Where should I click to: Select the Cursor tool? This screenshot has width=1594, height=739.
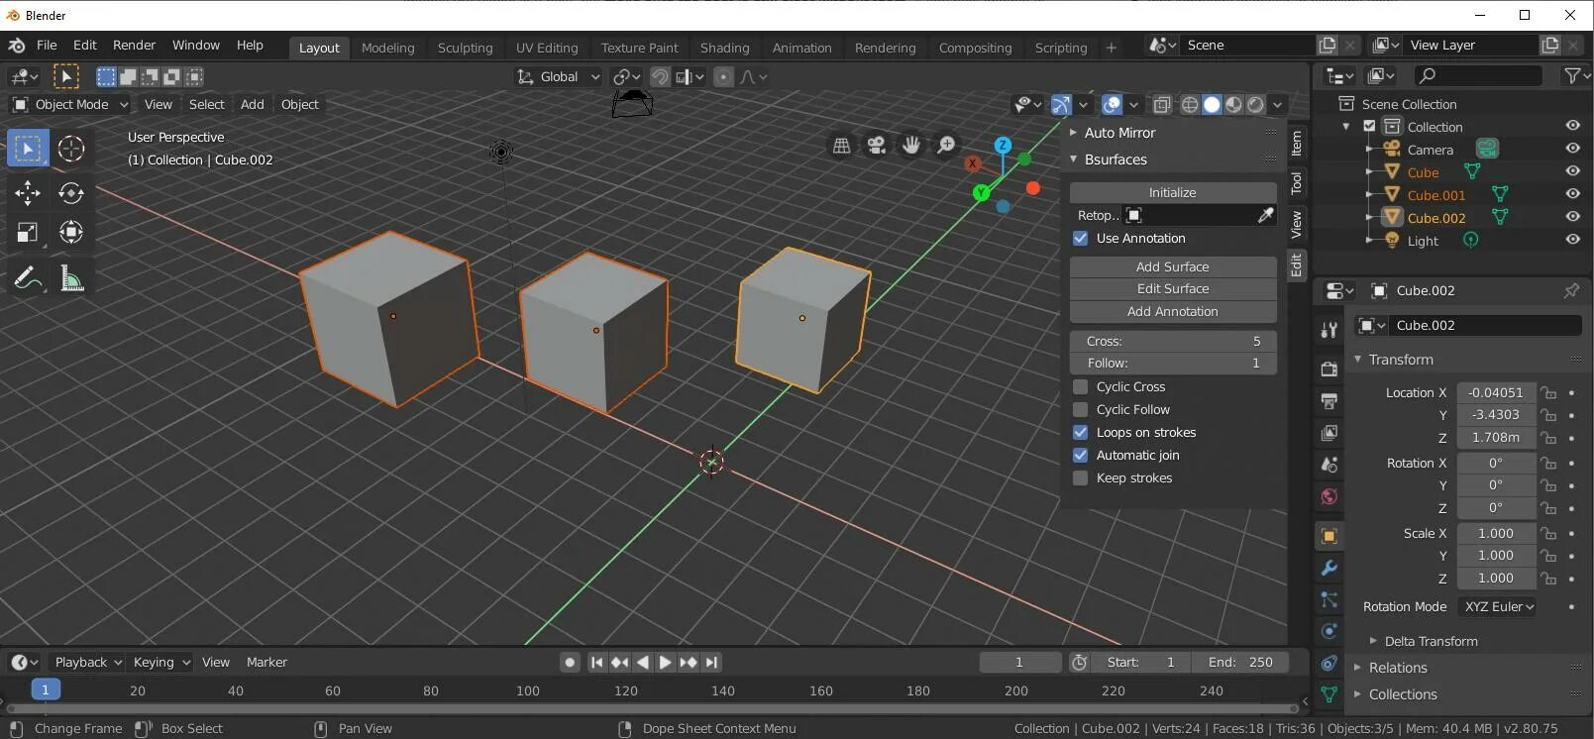(x=70, y=149)
